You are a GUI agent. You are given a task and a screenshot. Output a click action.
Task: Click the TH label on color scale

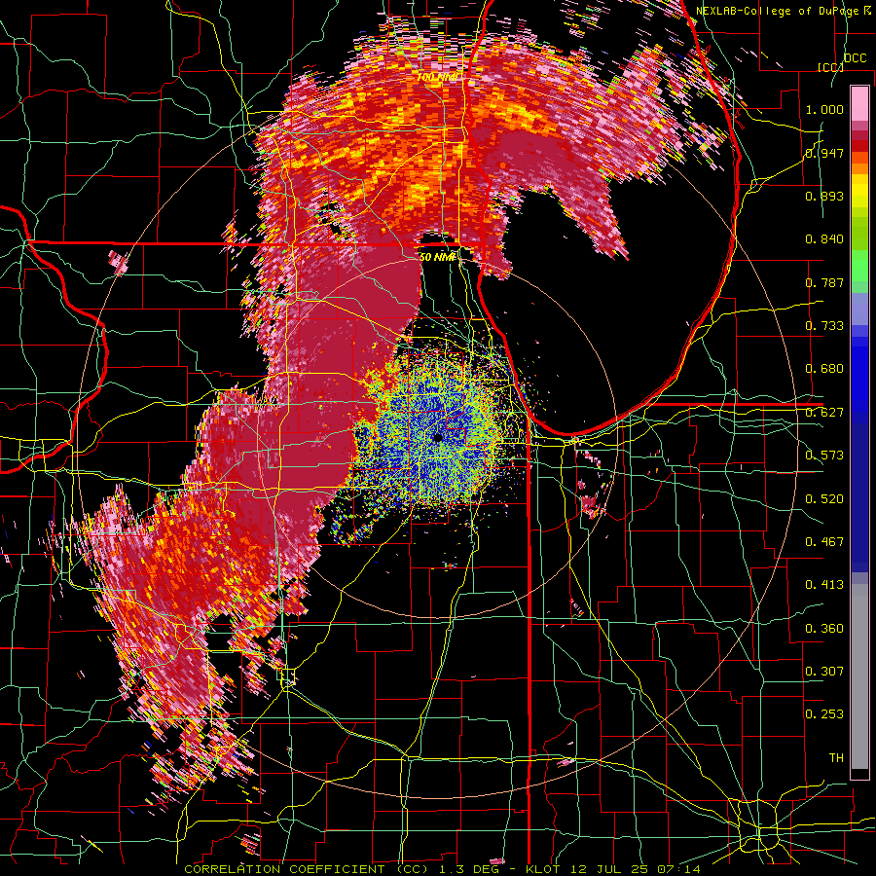(x=836, y=758)
